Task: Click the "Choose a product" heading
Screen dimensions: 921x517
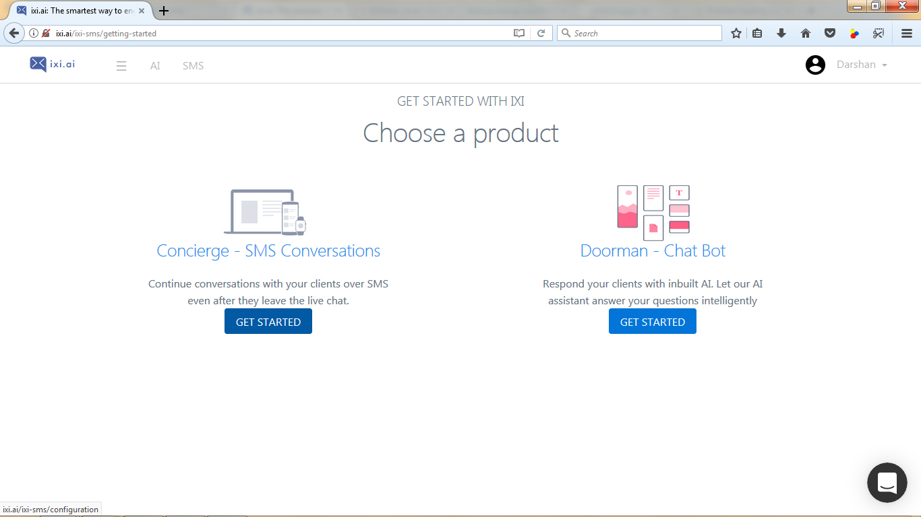Action: pos(460,133)
